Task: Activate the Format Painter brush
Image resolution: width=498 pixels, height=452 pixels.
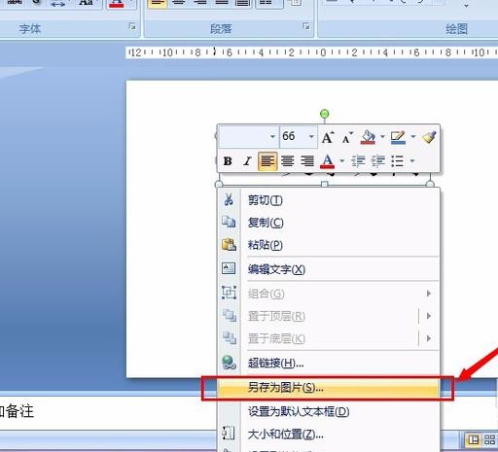Action: pos(429,137)
